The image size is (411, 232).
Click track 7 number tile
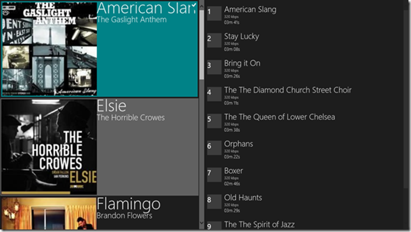(214, 175)
